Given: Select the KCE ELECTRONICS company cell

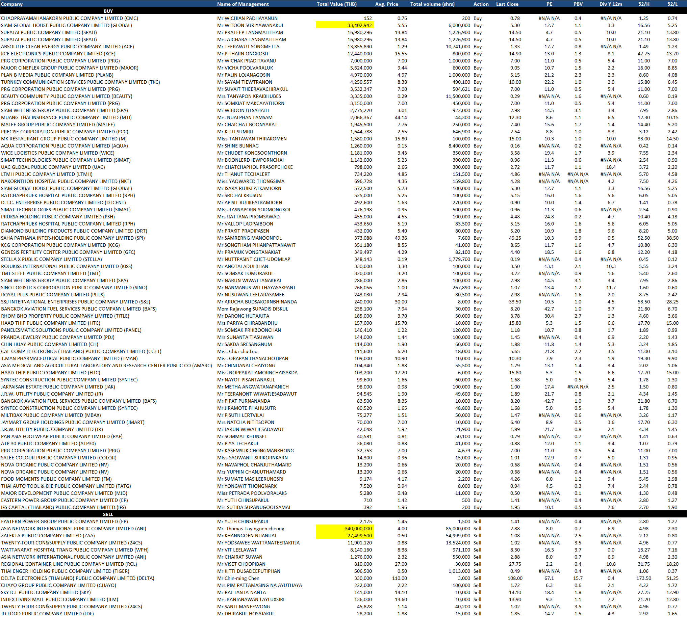Looking at the screenshot, I should point(58,54).
